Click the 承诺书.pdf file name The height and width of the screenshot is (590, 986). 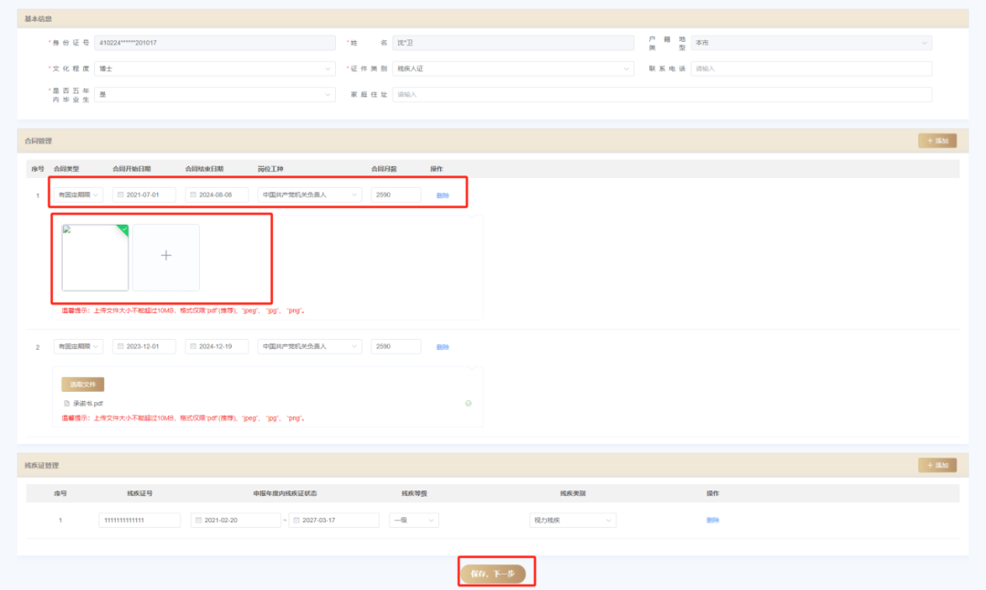click(88, 404)
